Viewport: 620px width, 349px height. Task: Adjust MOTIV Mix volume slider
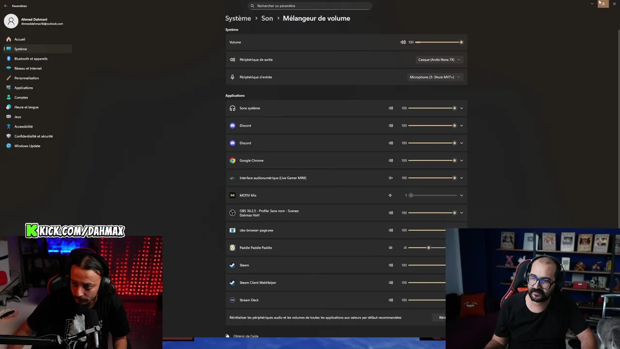[x=433, y=195]
